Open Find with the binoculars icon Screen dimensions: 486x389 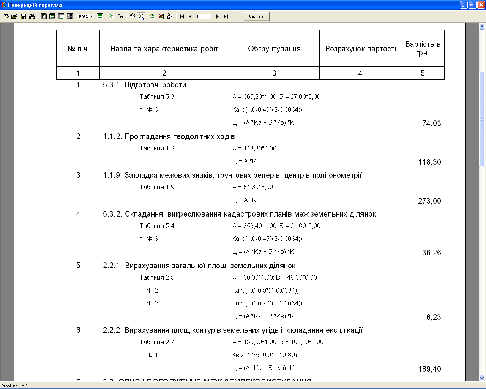(32, 16)
